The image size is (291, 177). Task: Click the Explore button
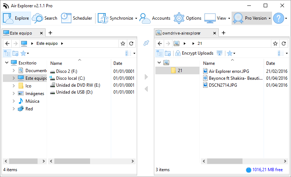(x=16, y=18)
